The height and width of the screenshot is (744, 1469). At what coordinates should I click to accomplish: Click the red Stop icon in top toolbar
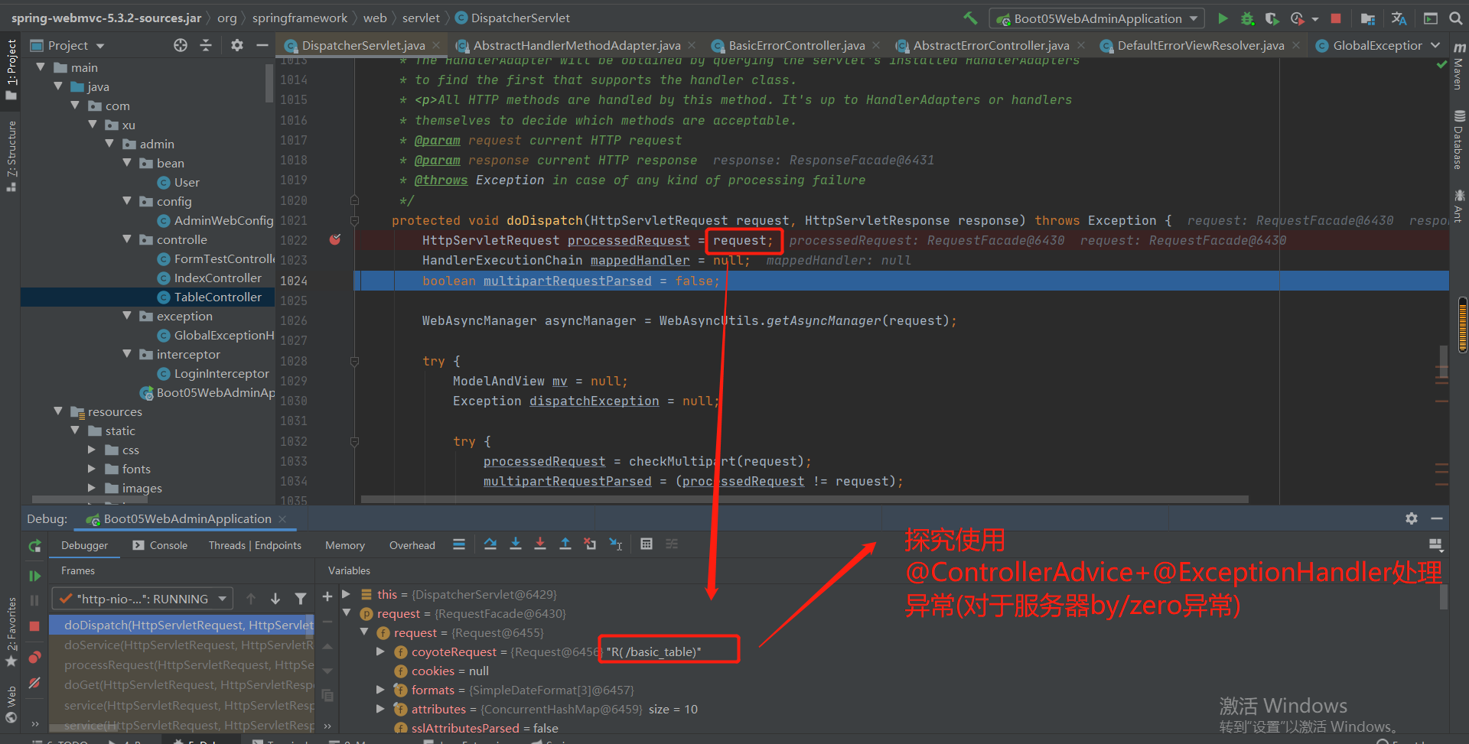[1336, 18]
